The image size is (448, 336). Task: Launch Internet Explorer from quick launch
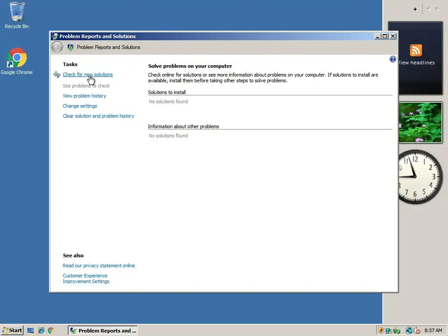(x=41, y=331)
